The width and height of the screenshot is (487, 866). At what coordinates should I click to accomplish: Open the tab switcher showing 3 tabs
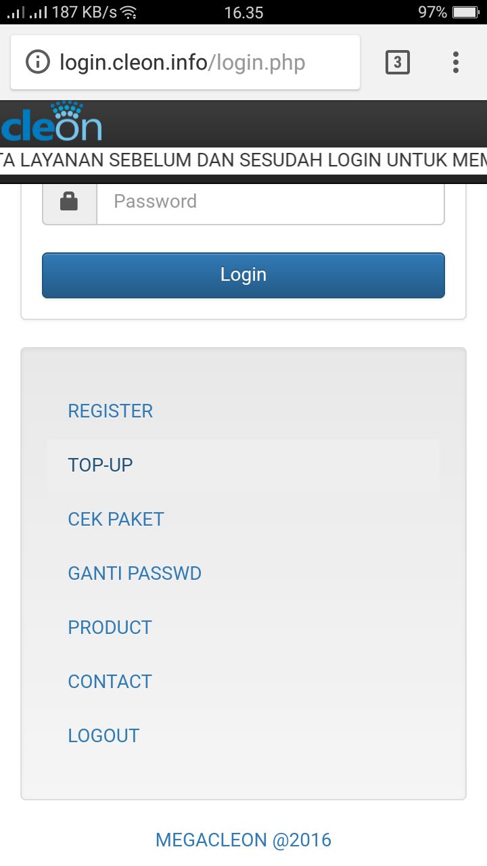(x=398, y=62)
